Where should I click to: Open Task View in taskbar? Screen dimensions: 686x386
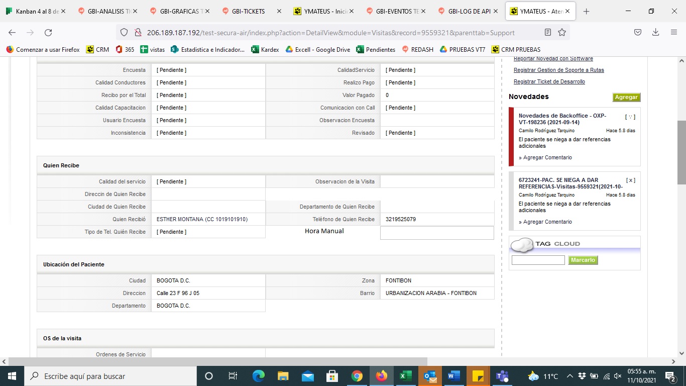click(x=233, y=376)
